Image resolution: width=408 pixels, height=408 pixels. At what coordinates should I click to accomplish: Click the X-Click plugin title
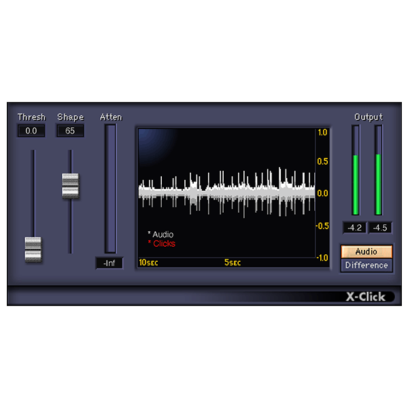pos(365,296)
